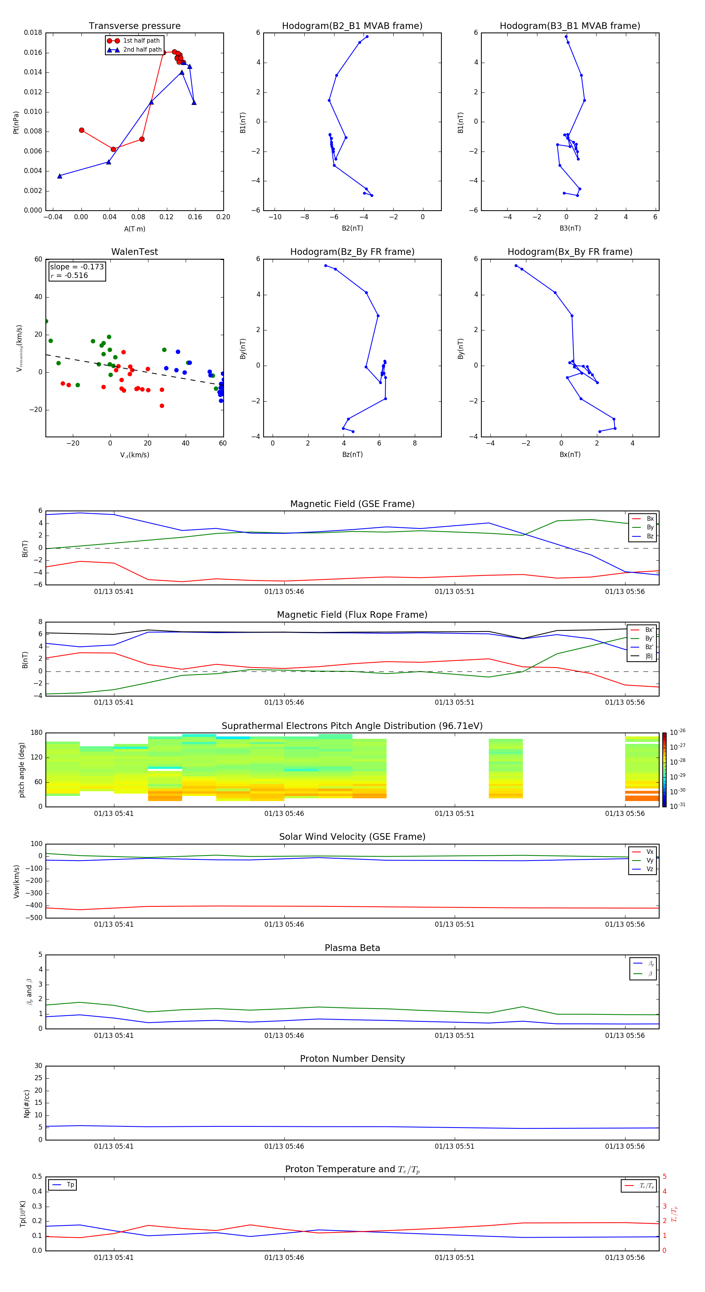Viewport: 705px width, 1292px height.
Task: Click '|B|' in Flux Rope legend
Action: click(642, 656)
